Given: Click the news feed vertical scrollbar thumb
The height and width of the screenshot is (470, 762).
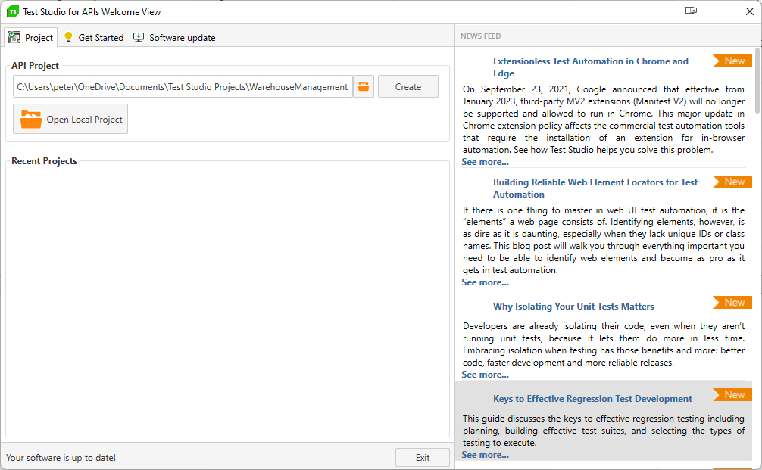Looking at the screenshot, I should 757,80.
